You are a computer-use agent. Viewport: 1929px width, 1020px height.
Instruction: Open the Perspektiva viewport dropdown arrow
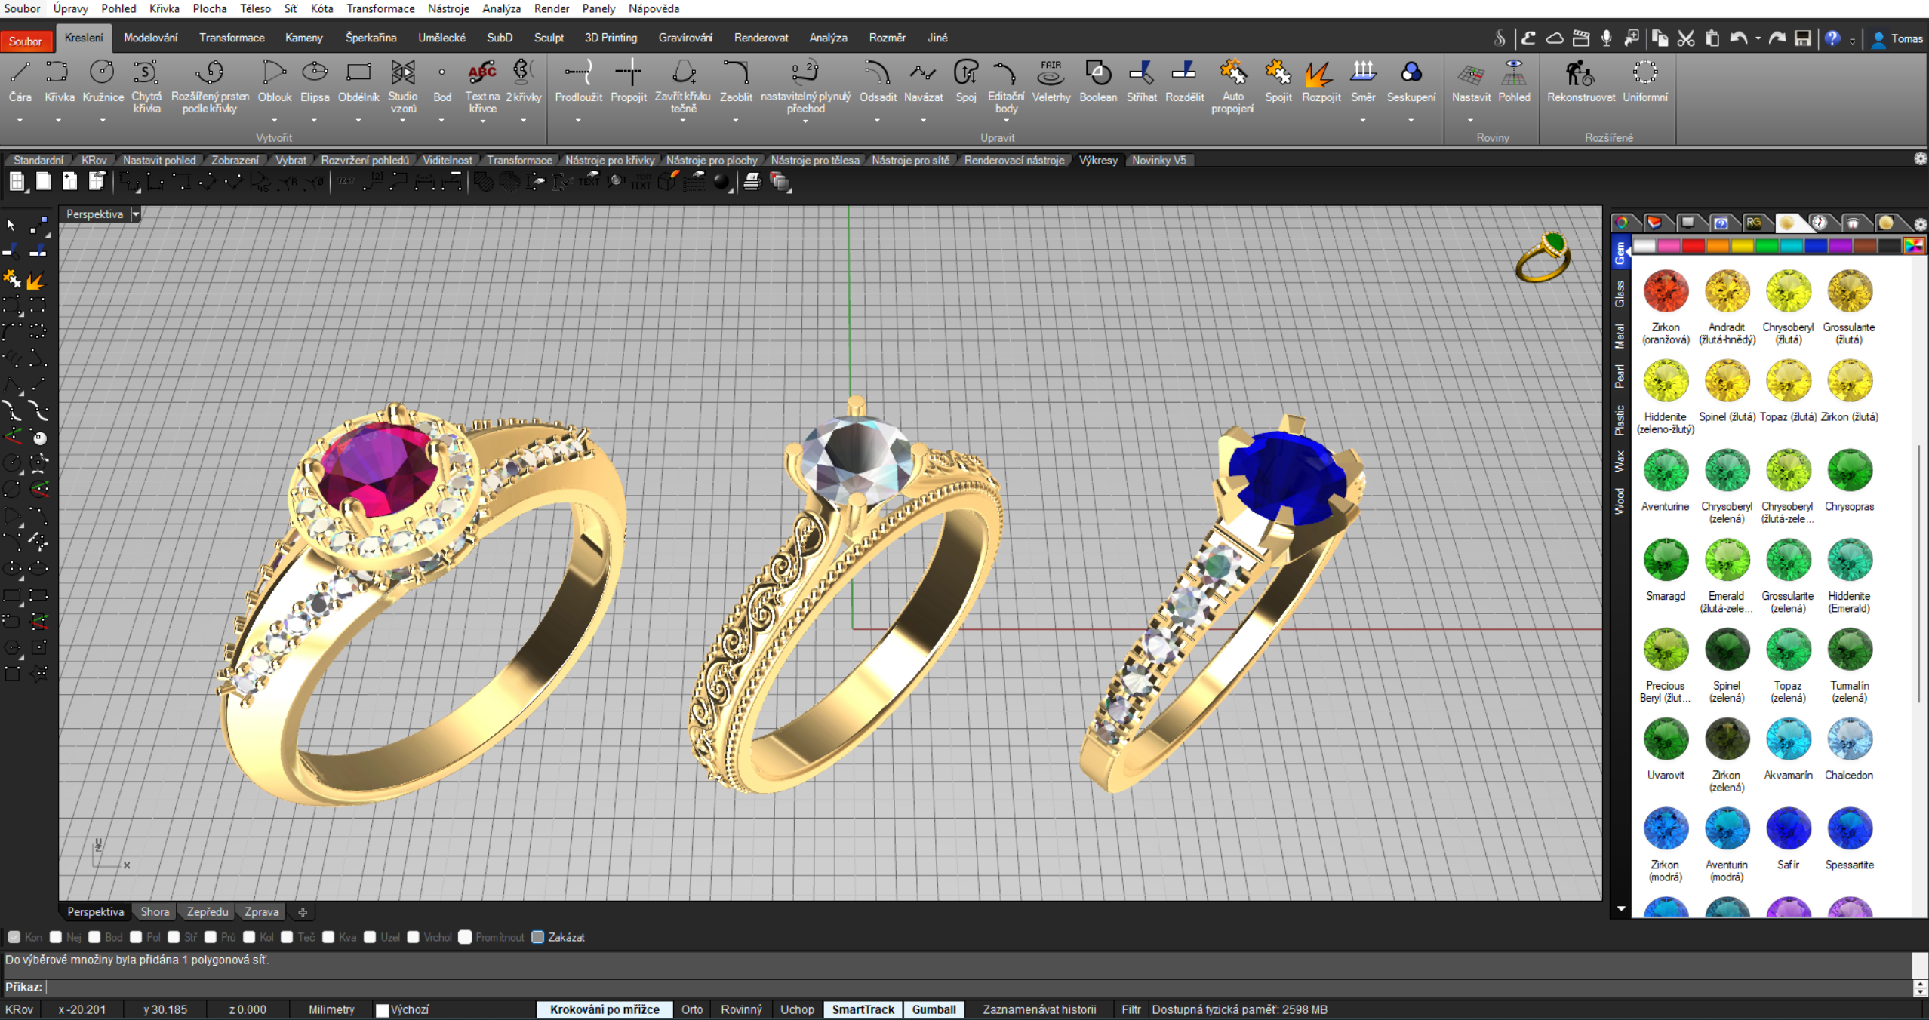135,214
